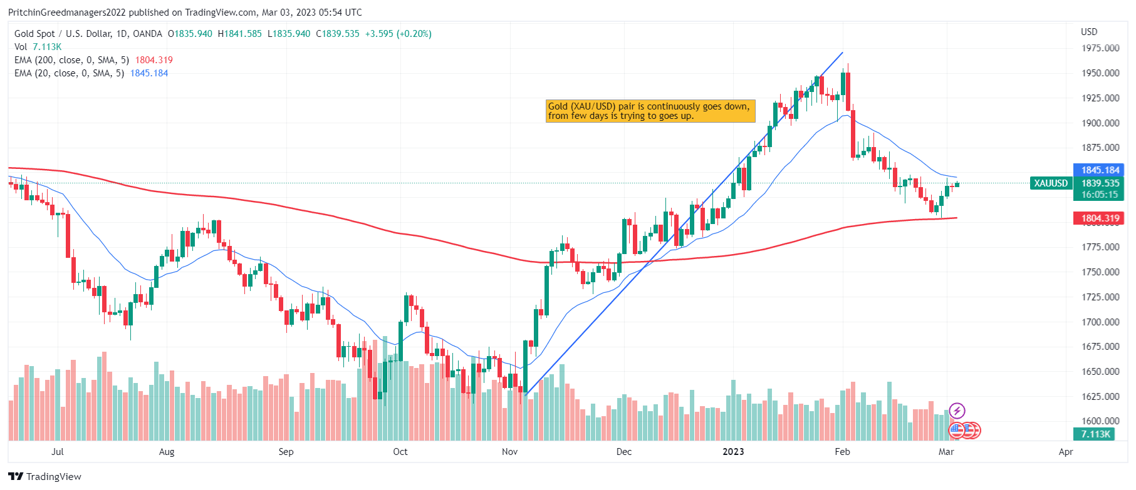Viewport: 1136px width, 490px height.
Task: Open the Gold Spot / U.S. Dollar symbol title
Action: click(x=88, y=34)
